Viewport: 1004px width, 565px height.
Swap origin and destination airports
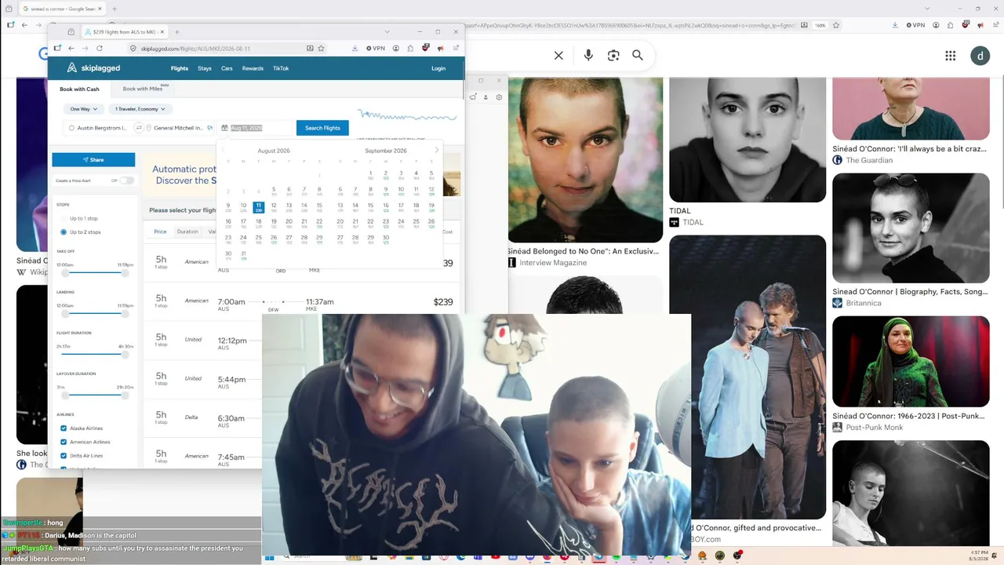pyautogui.click(x=139, y=128)
